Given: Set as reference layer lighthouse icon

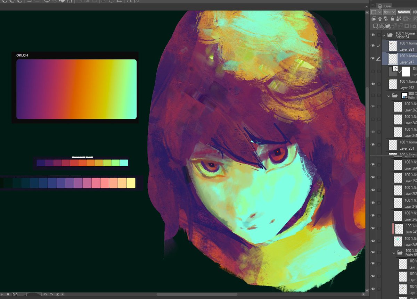Looking at the screenshot, I should (380, 18).
